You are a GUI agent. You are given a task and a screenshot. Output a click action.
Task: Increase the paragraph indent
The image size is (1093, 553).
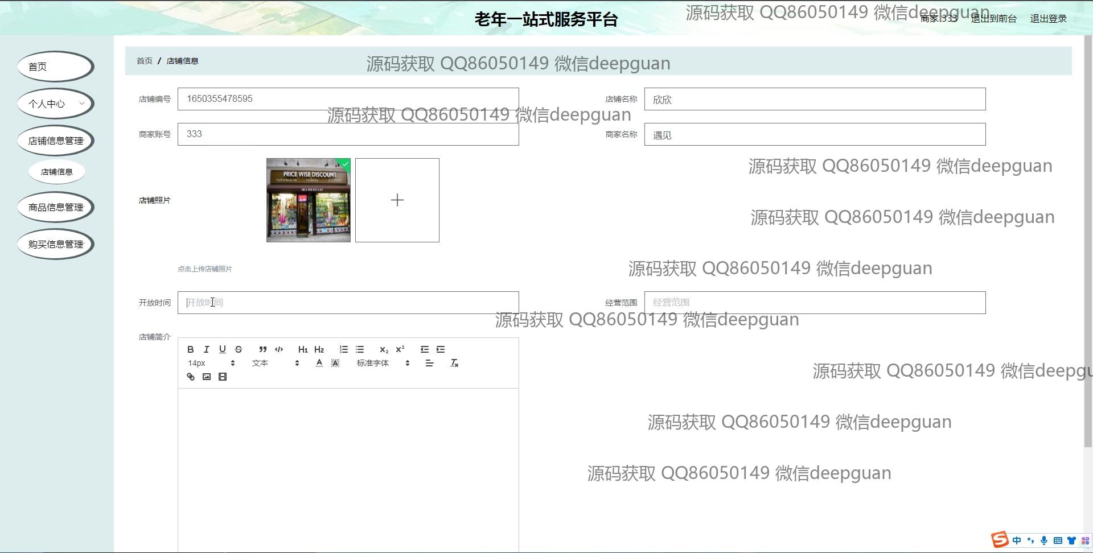pyautogui.click(x=441, y=349)
